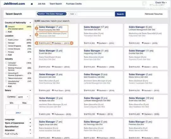This screenshot has width=171, height=139.
Task: Click the Min. salary input field
Action: coord(12,107)
